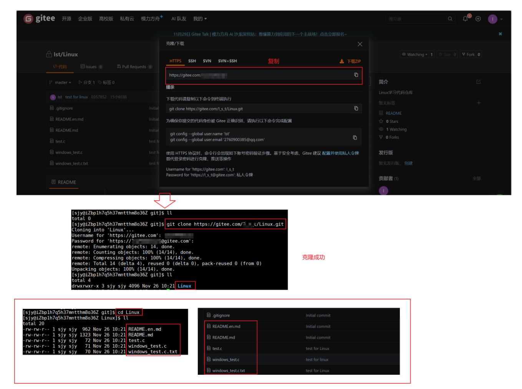
Task: Open .gitignore in the repository page
Action: pos(64,108)
